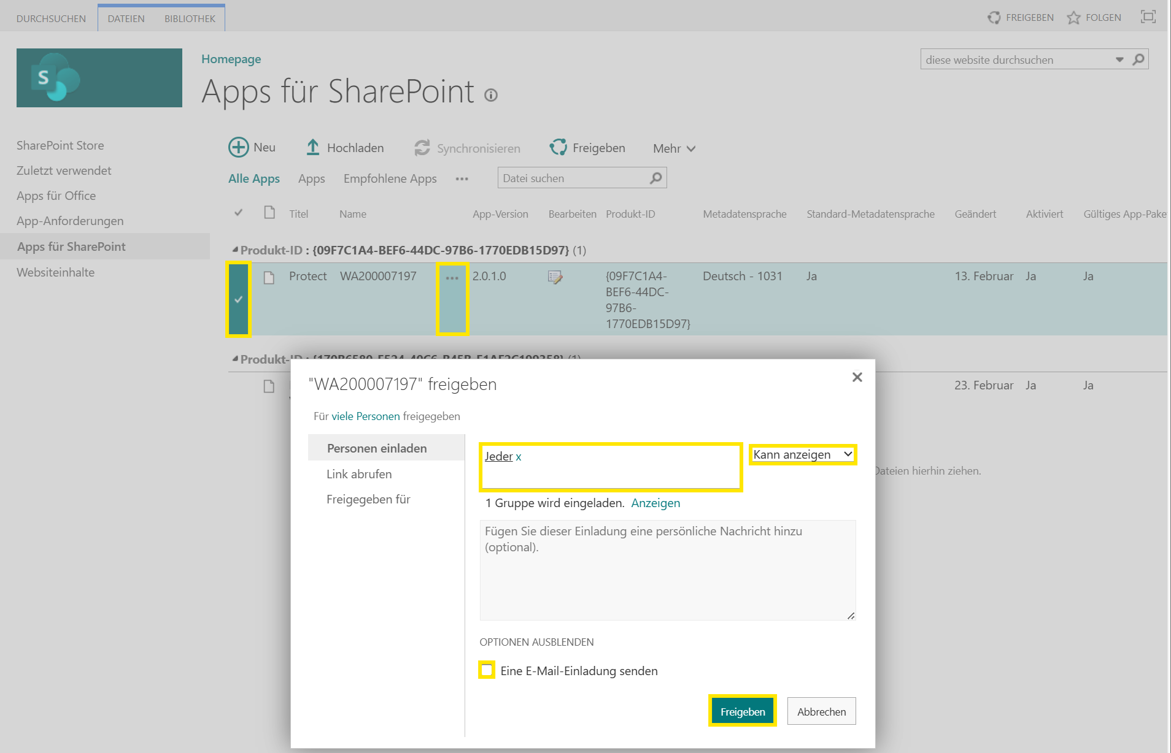Select the Alle Apps view
The width and height of the screenshot is (1171, 753).
[x=254, y=178]
